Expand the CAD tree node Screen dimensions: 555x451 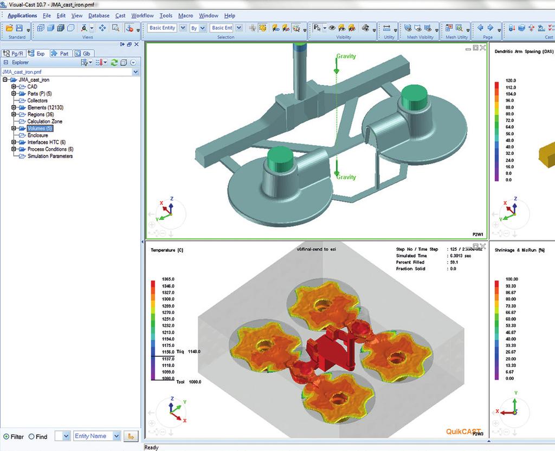coord(14,87)
